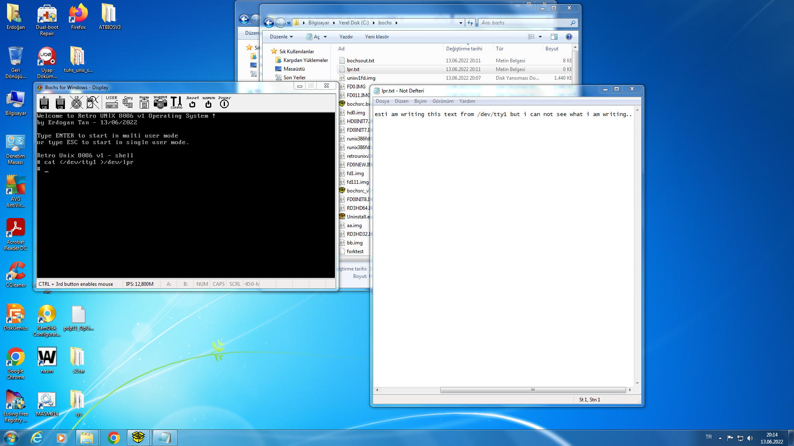Open the Biçim menu in Notepad
The width and height of the screenshot is (794, 446).
point(420,101)
